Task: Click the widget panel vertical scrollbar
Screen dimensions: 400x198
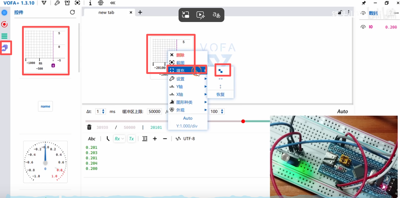Action: pos(79,48)
